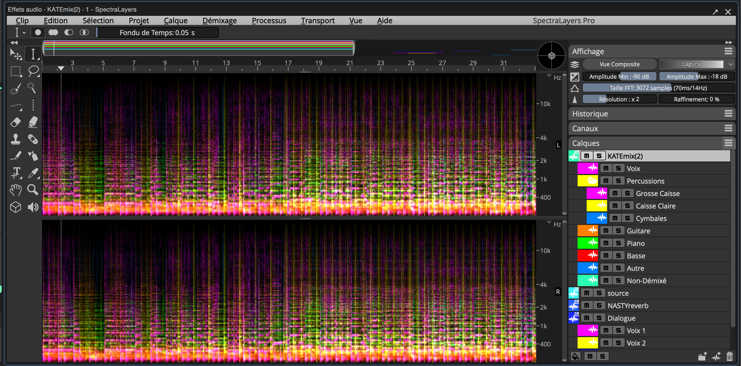Choose the hand pan tool

click(x=16, y=190)
